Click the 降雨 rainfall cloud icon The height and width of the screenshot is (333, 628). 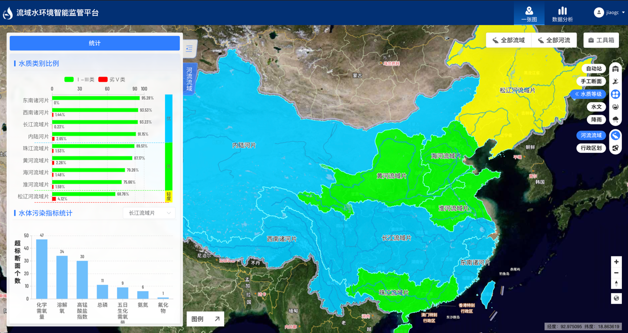pos(615,120)
